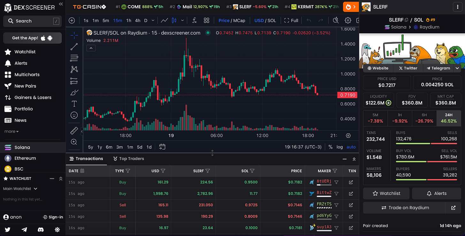Open transaction link for 8tUERj row
This screenshot has width=465, height=236.
pos(351,182)
